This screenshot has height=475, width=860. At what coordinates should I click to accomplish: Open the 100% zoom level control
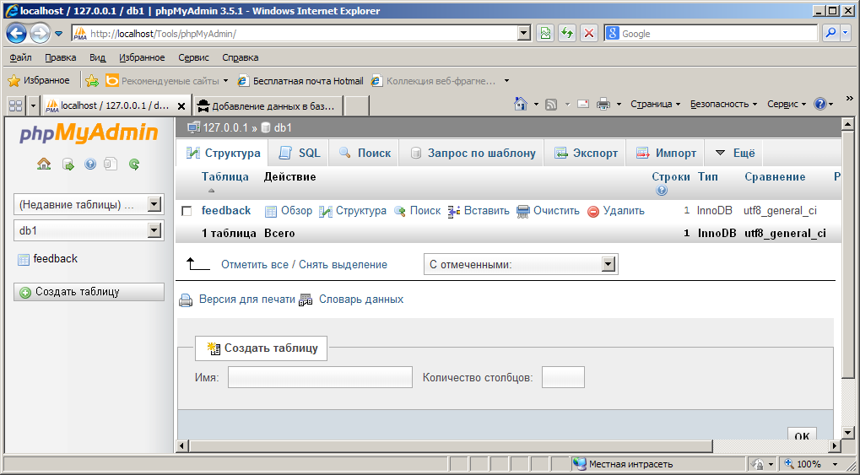(x=809, y=464)
